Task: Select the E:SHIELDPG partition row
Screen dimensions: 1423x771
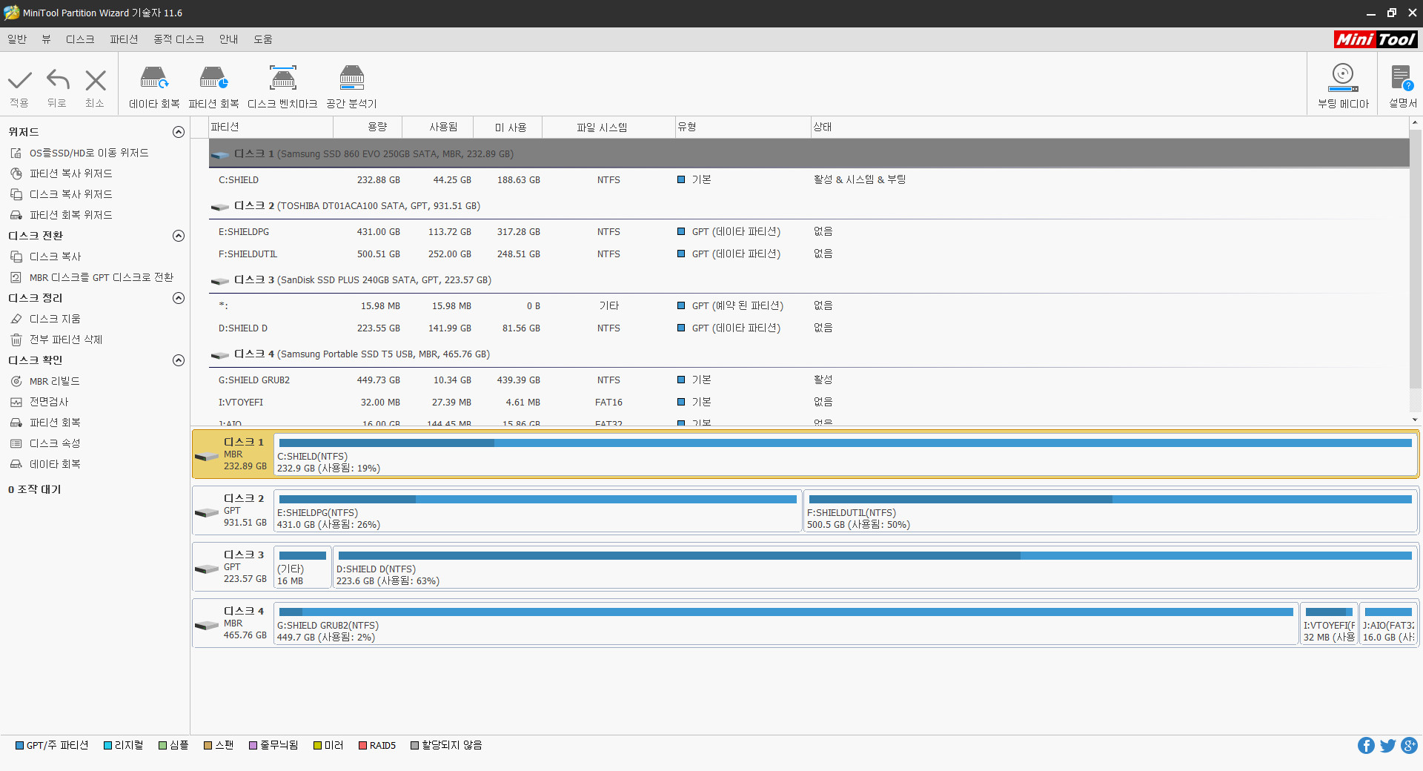Action: click(809, 232)
